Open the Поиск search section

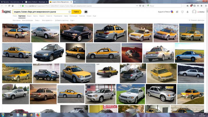[15, 16]
